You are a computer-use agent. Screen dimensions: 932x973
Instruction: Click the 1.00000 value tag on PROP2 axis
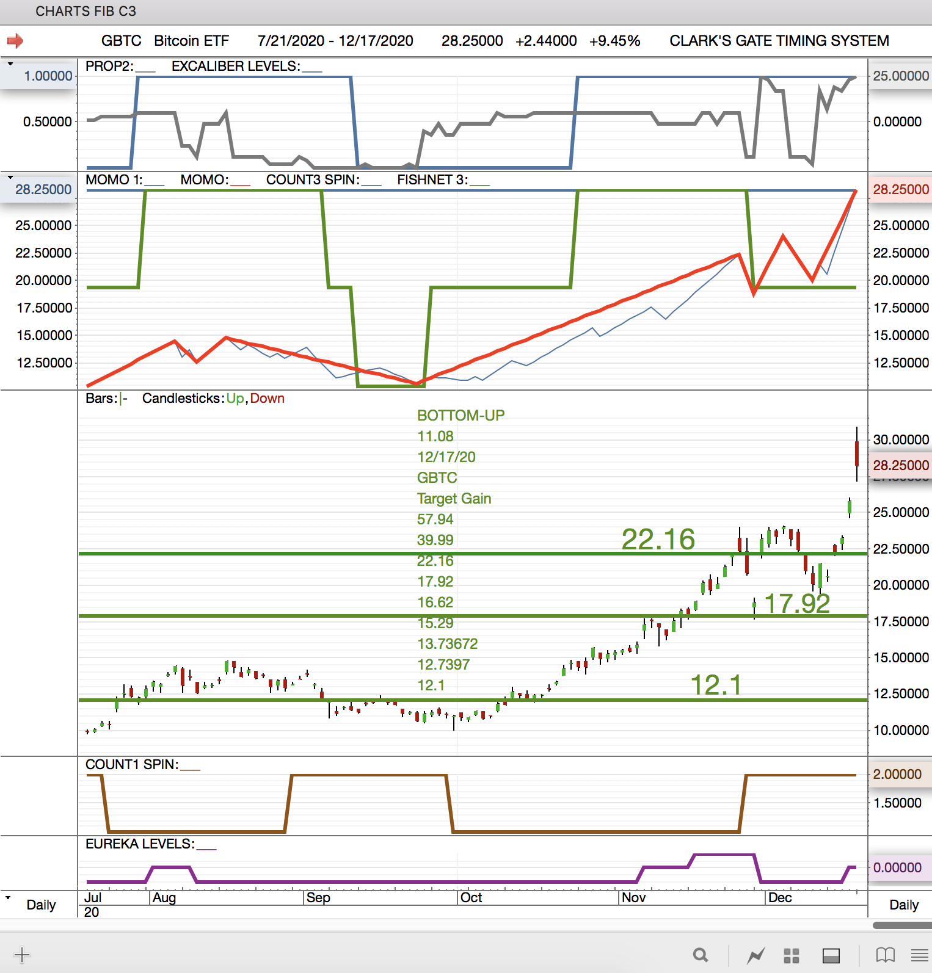pyautogui.click(x=39, y=76)
